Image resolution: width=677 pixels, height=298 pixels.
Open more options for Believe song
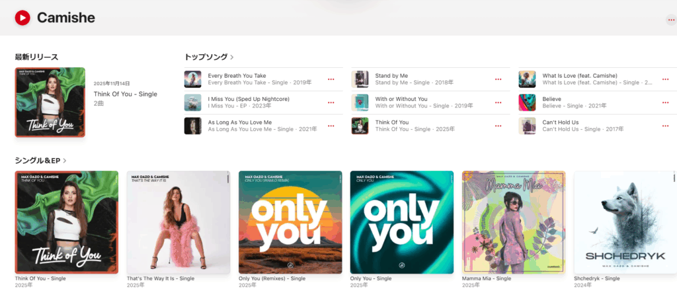(665, 102)
